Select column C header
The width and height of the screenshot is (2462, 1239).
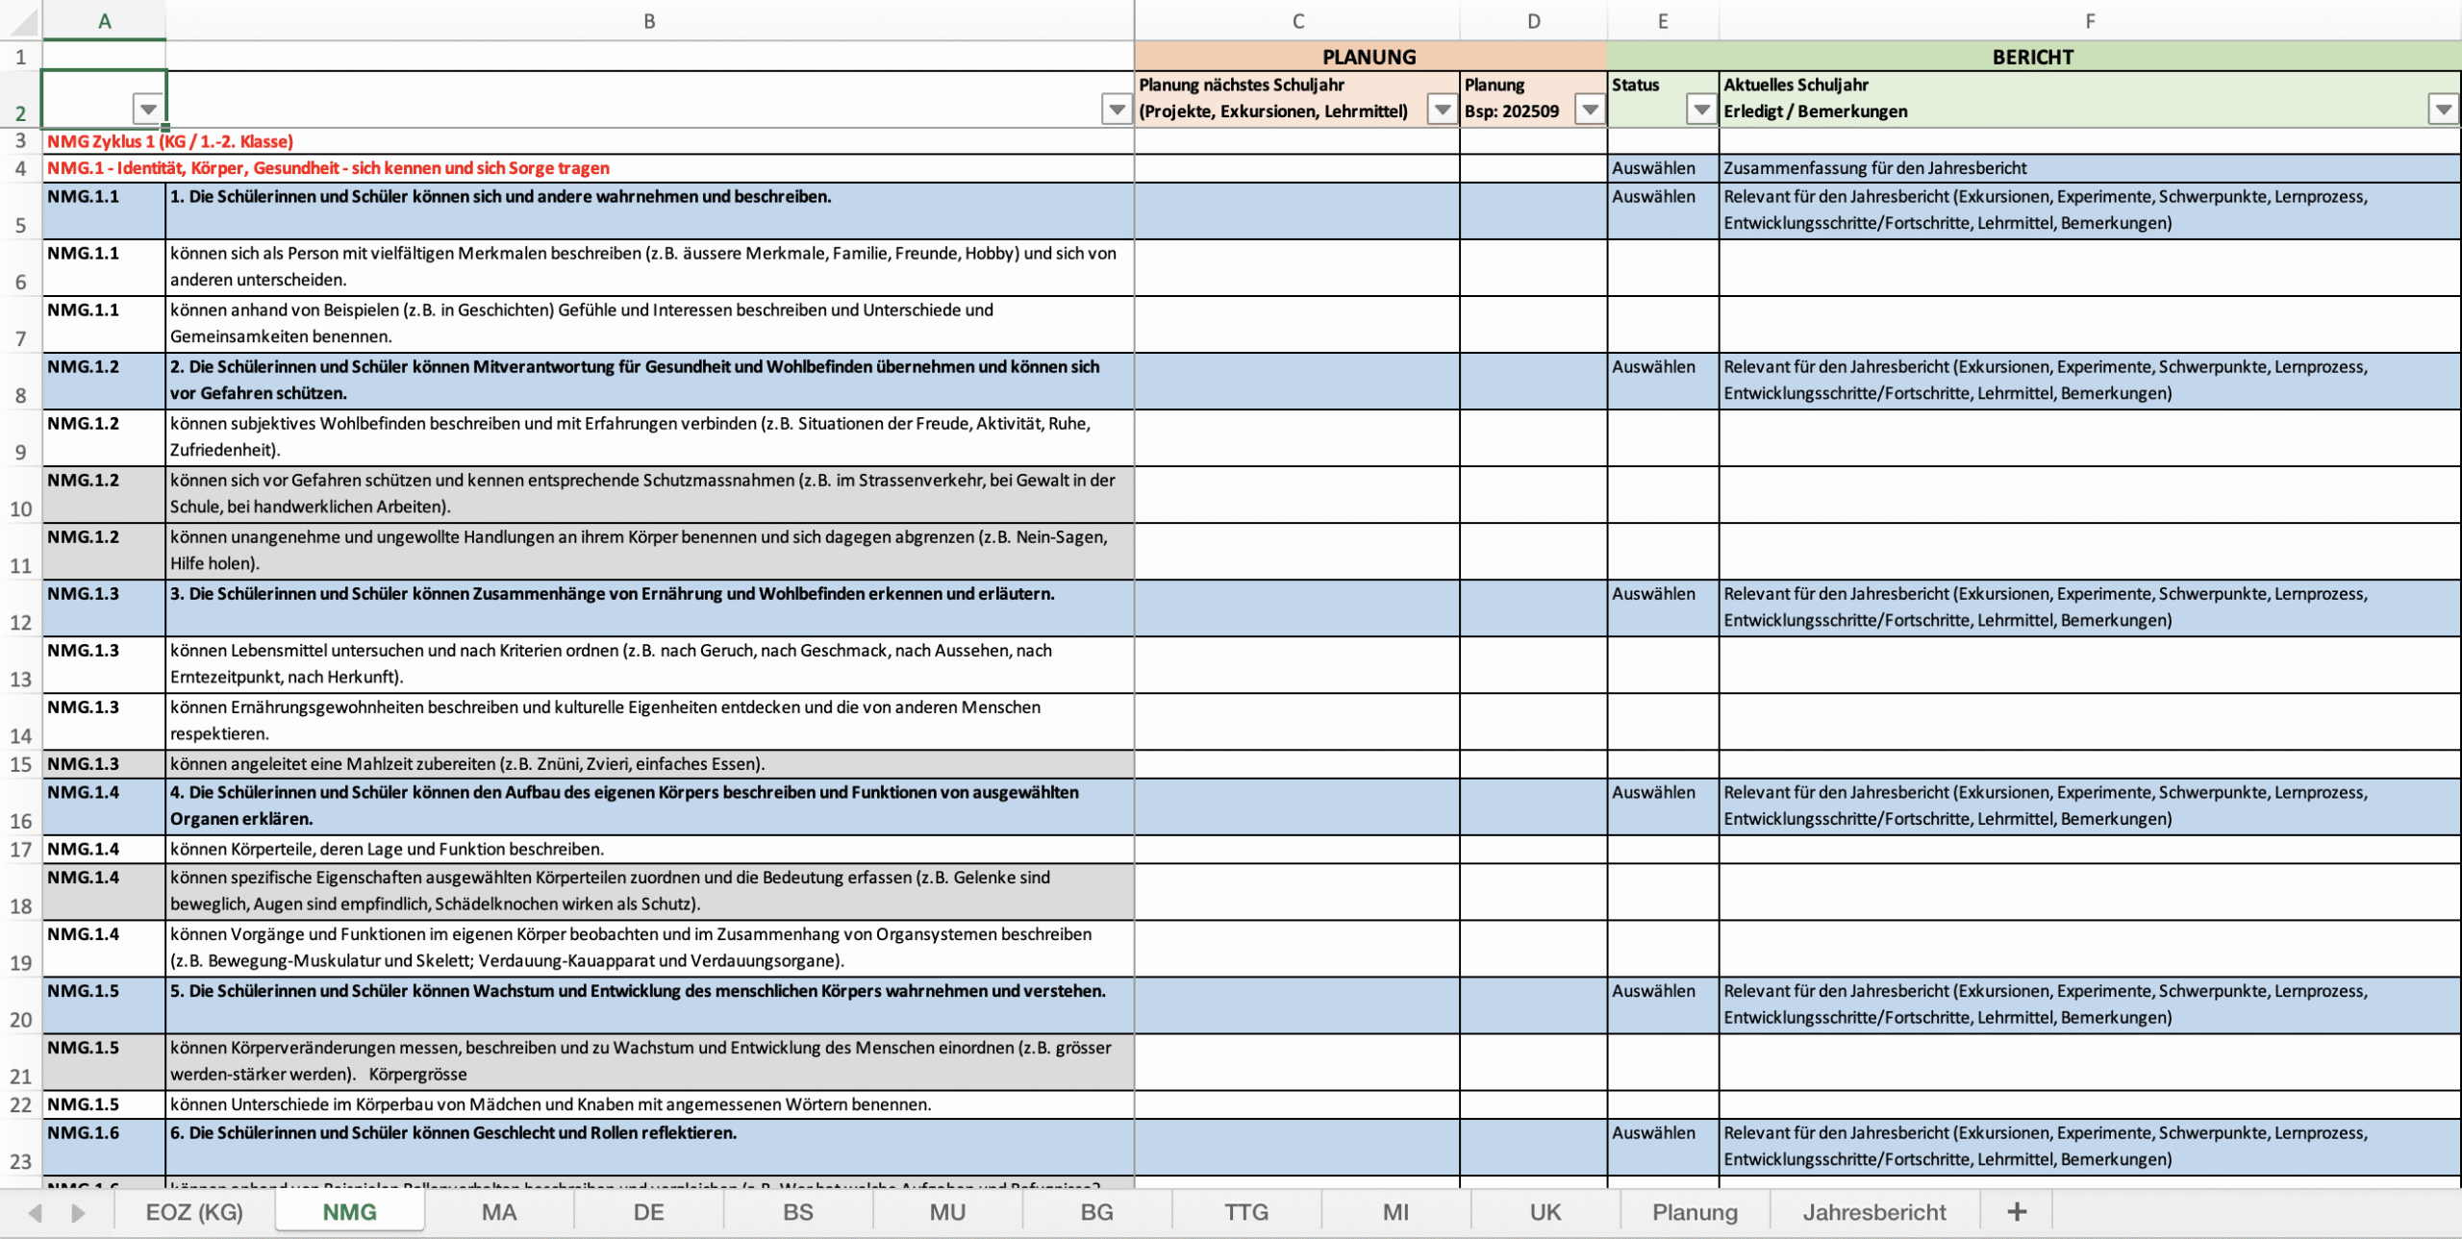1297,20
